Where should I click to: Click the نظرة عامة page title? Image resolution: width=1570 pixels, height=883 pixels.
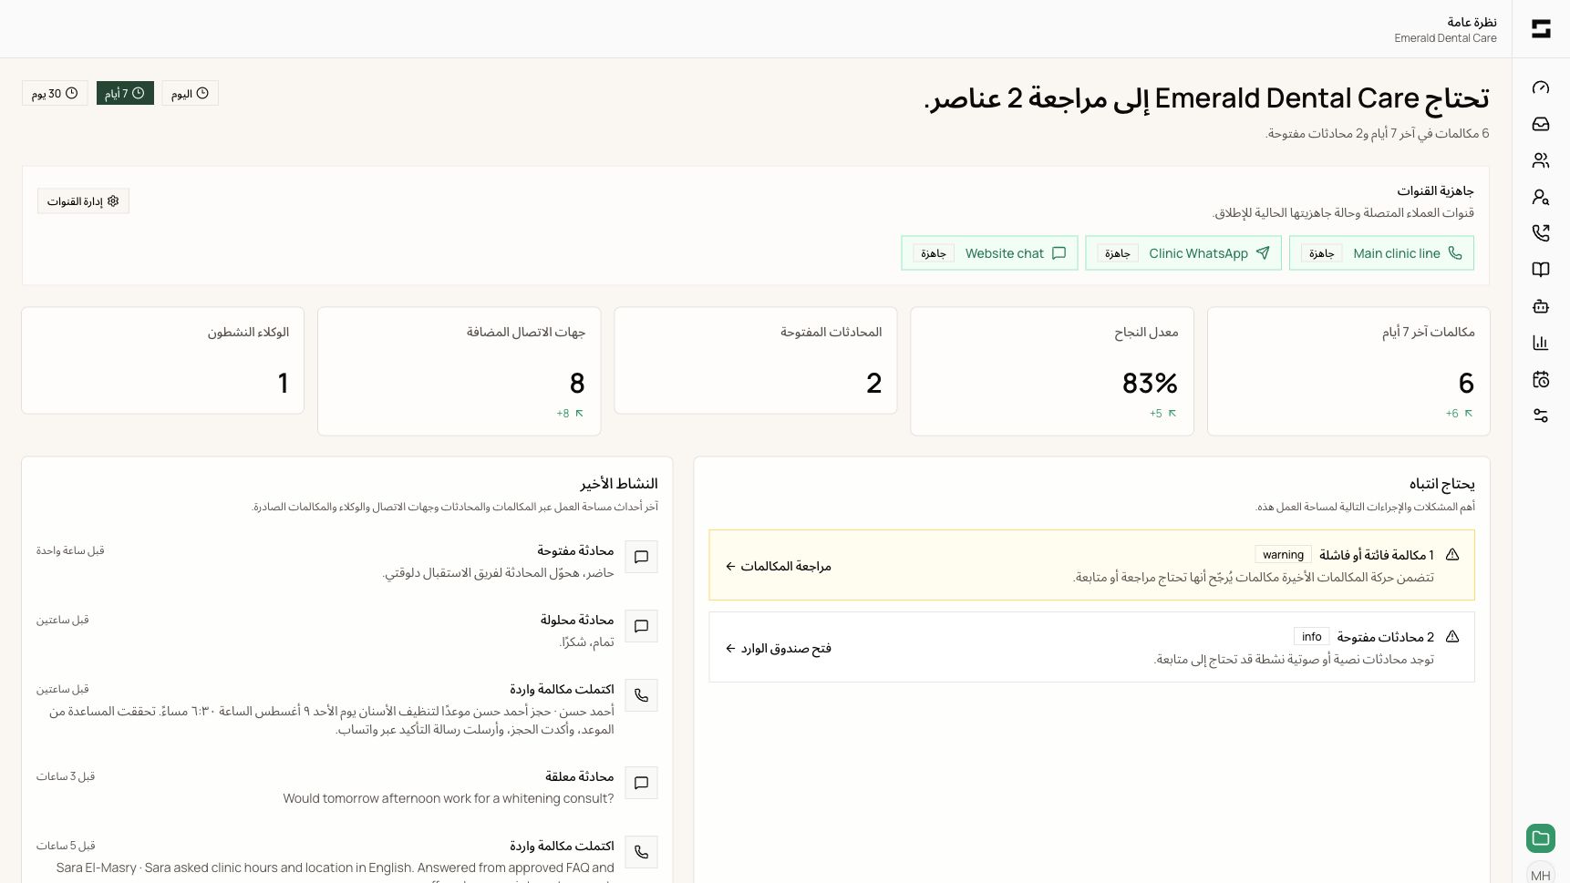tap(1472, 22)
